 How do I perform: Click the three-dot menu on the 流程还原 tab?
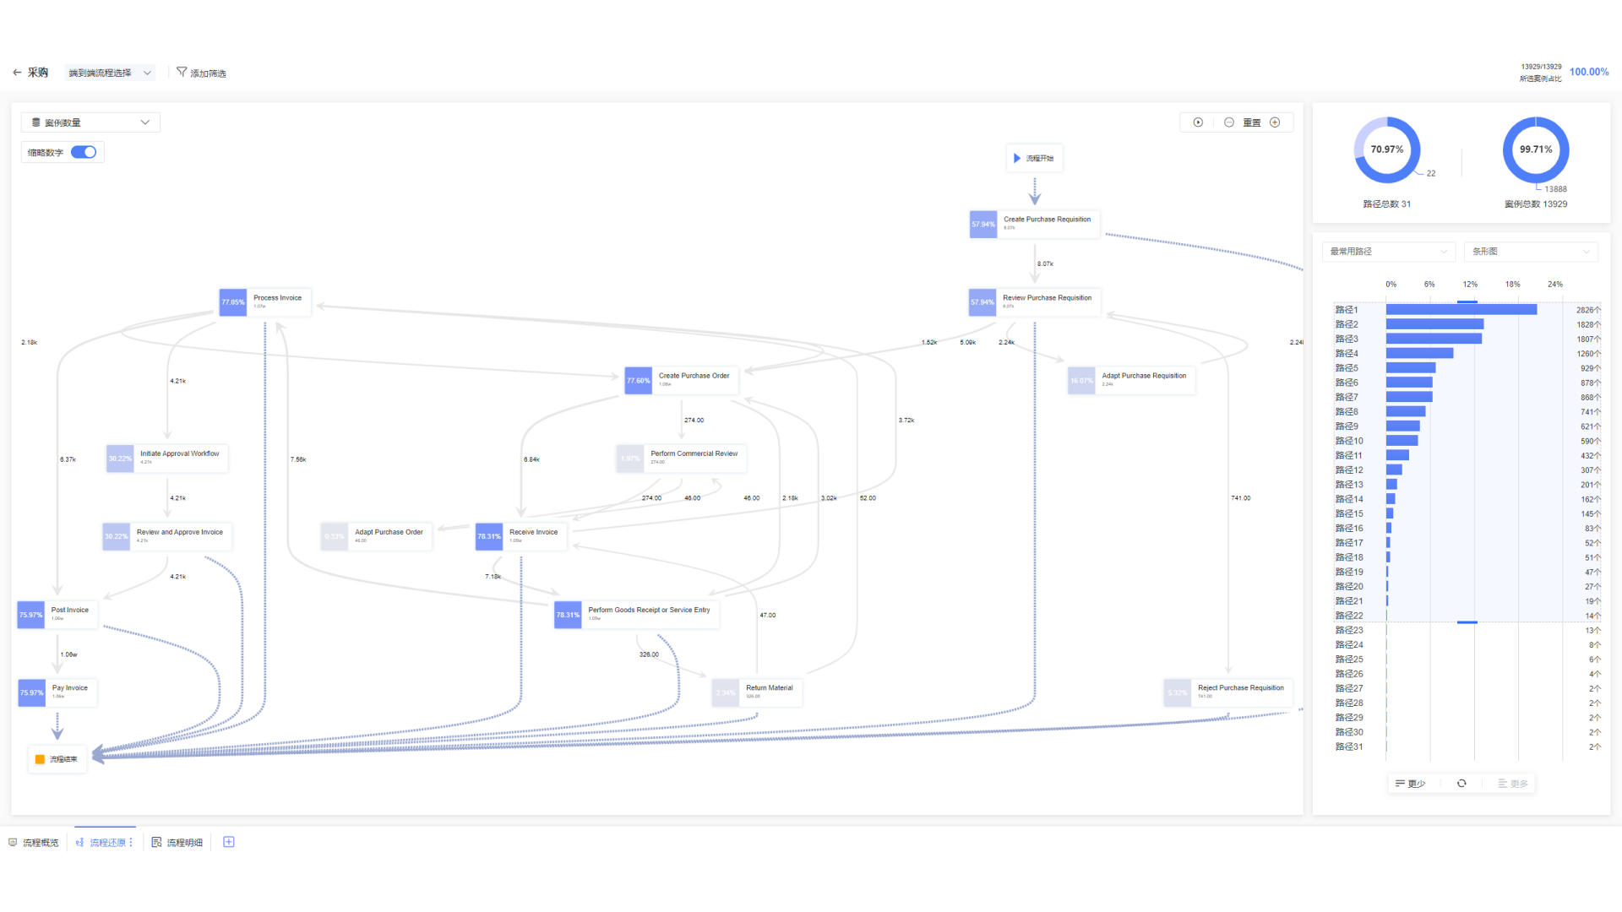[x=131, y=843]
